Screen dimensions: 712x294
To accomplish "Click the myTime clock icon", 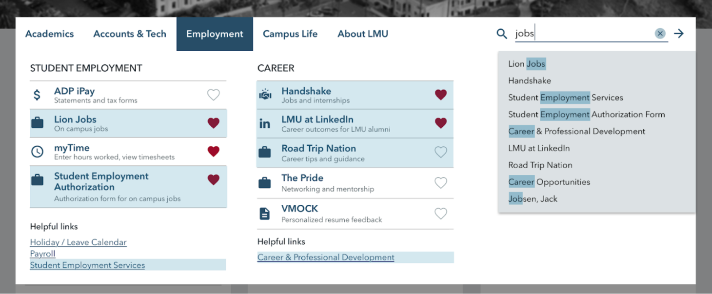I will pos(37,152).
